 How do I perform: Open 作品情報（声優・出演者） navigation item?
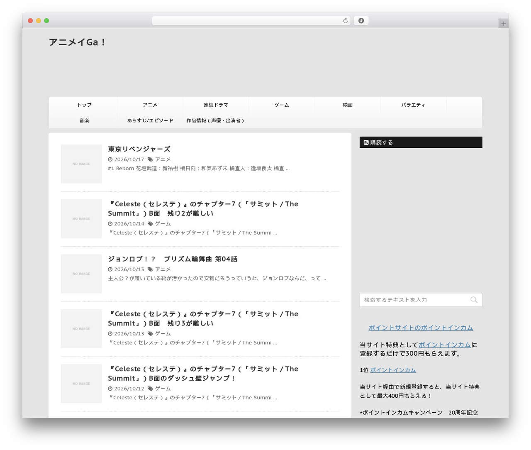coord(216,120)
